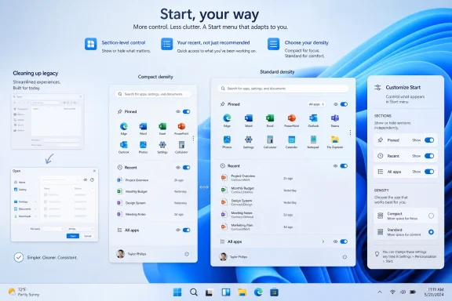452x301 pixels.
Task: Turn off Pinned toggle in Compact density panel
Action: tap(186, 111)
